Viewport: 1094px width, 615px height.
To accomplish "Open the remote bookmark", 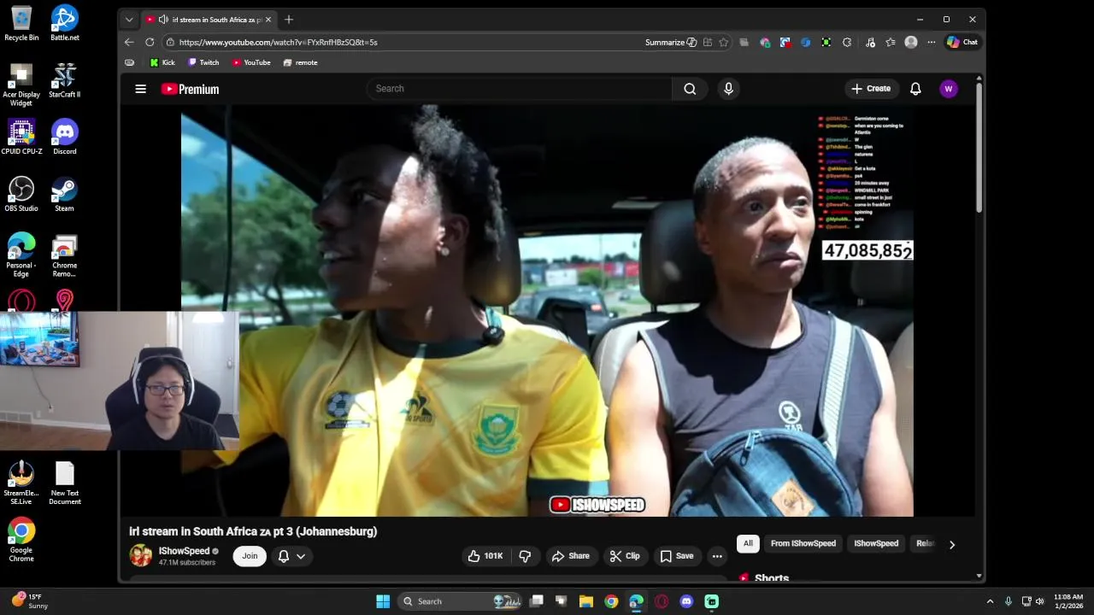I will (x=300, y=62).
